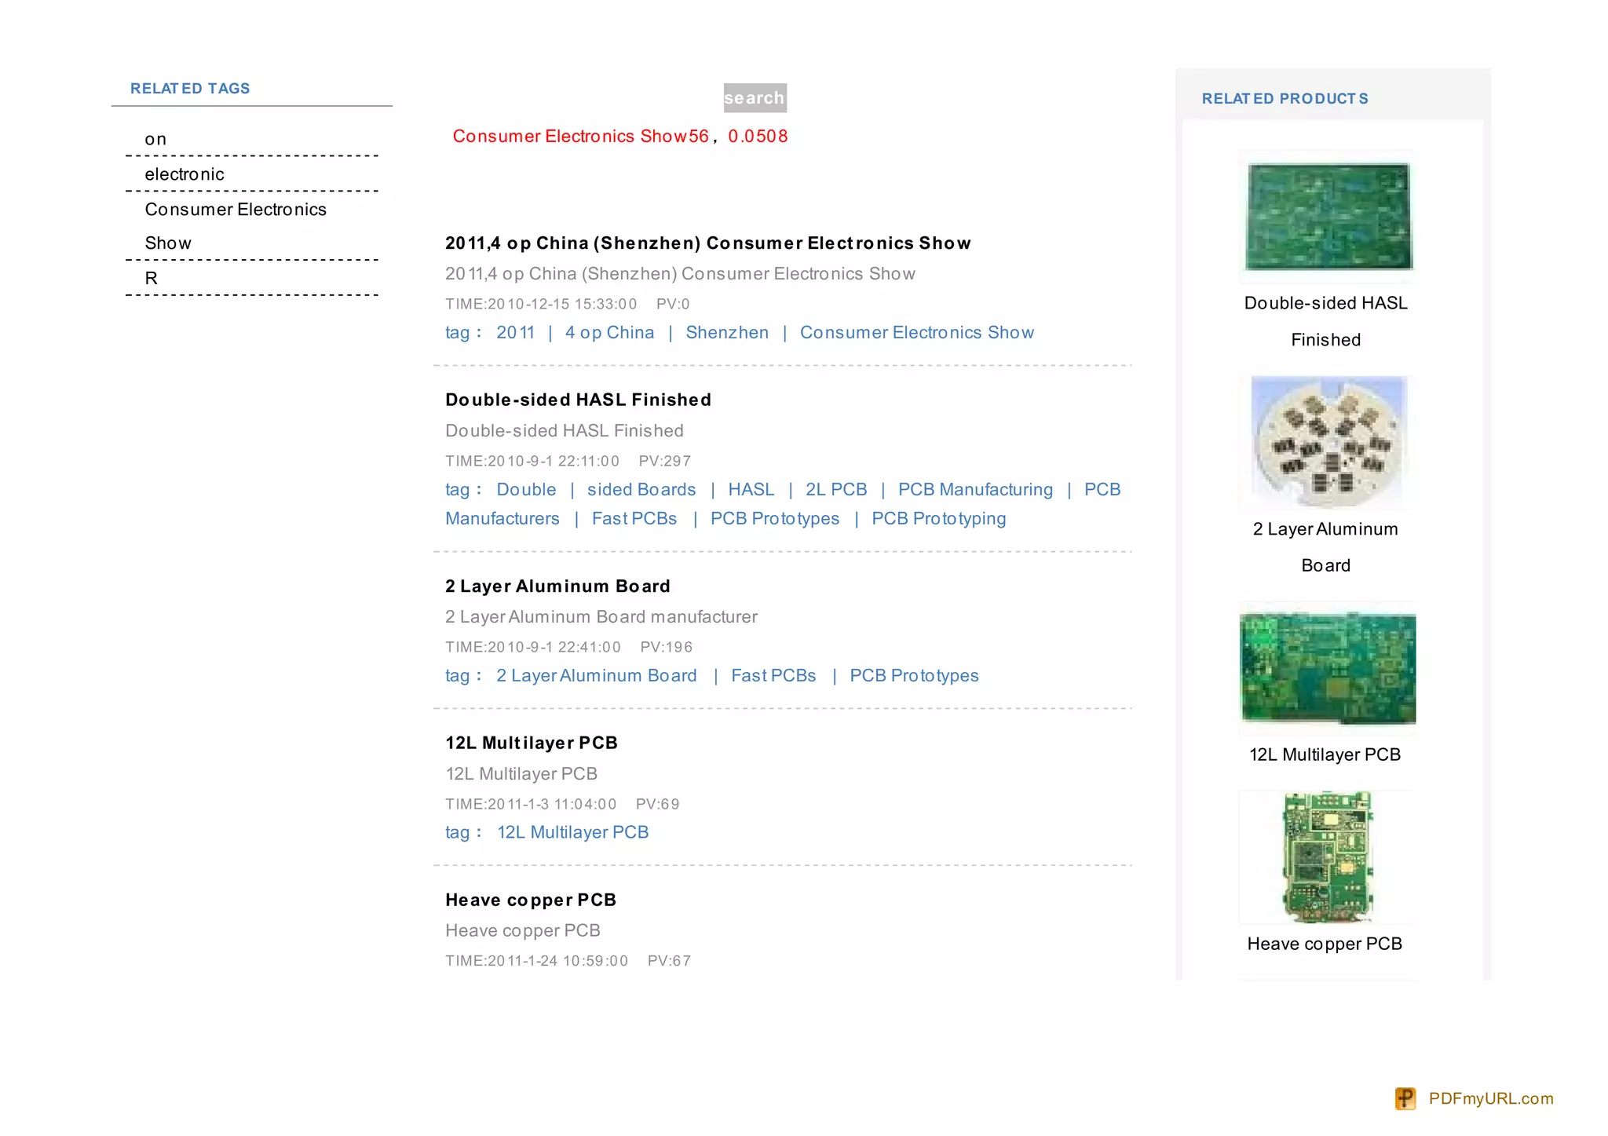Click the Fast PCBs tag under Aluminum Board
Screen dimensions: 1608x1136
(x=773, y=676)
